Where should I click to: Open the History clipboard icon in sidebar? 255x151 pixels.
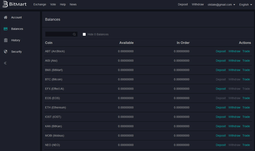[x=6, y=40]
